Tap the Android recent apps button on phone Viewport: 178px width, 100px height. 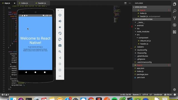tap(45, 72)
